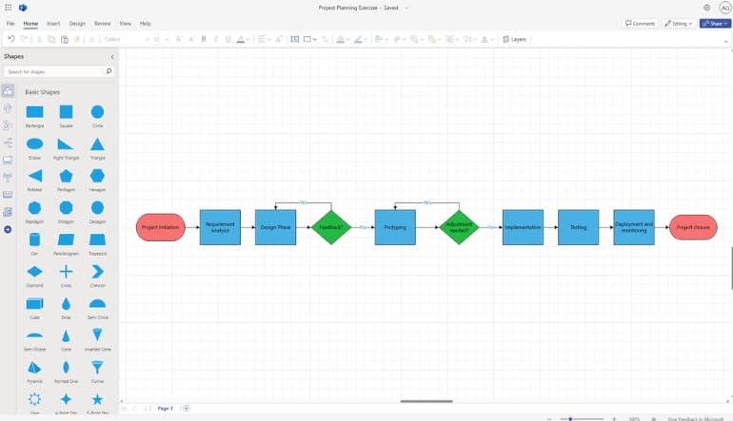Viewport: 733px width, 421px height.
Task: Open the File menu
Action: (10, 24)
